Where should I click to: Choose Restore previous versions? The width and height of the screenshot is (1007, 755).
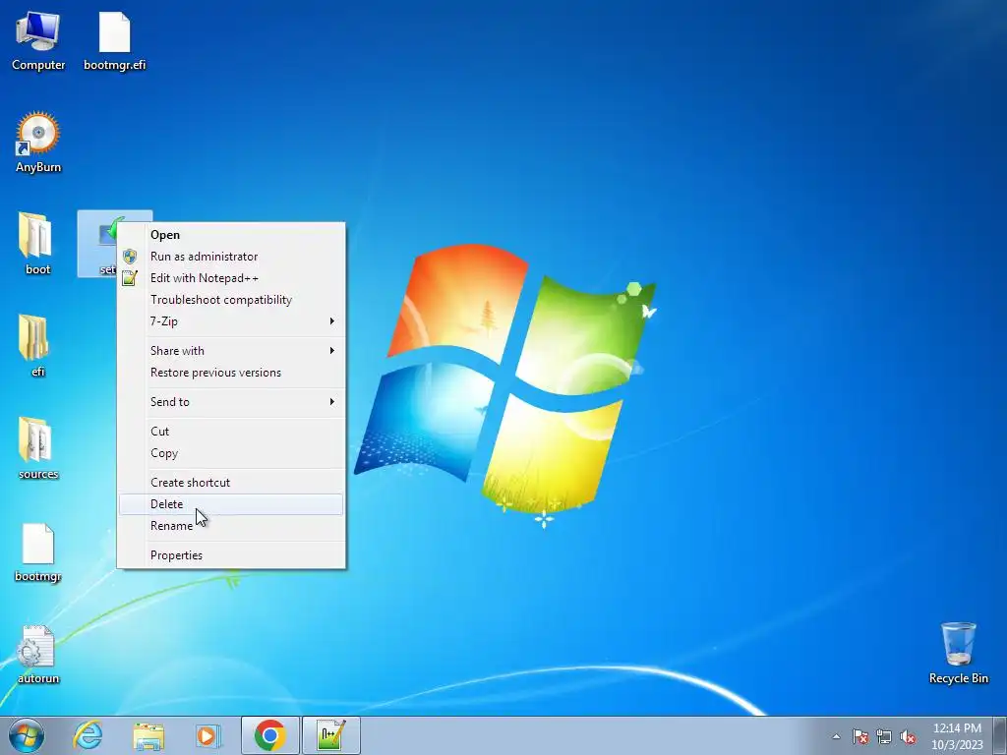coord(231,373)
